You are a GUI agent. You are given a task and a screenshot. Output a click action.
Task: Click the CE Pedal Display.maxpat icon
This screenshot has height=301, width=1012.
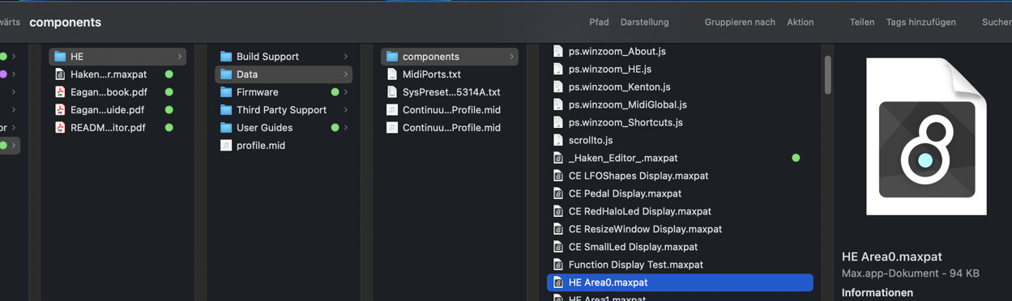click(558, 193)
